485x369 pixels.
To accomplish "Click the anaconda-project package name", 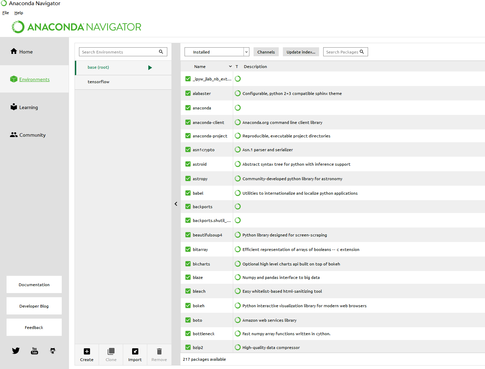I will [210, 136].
